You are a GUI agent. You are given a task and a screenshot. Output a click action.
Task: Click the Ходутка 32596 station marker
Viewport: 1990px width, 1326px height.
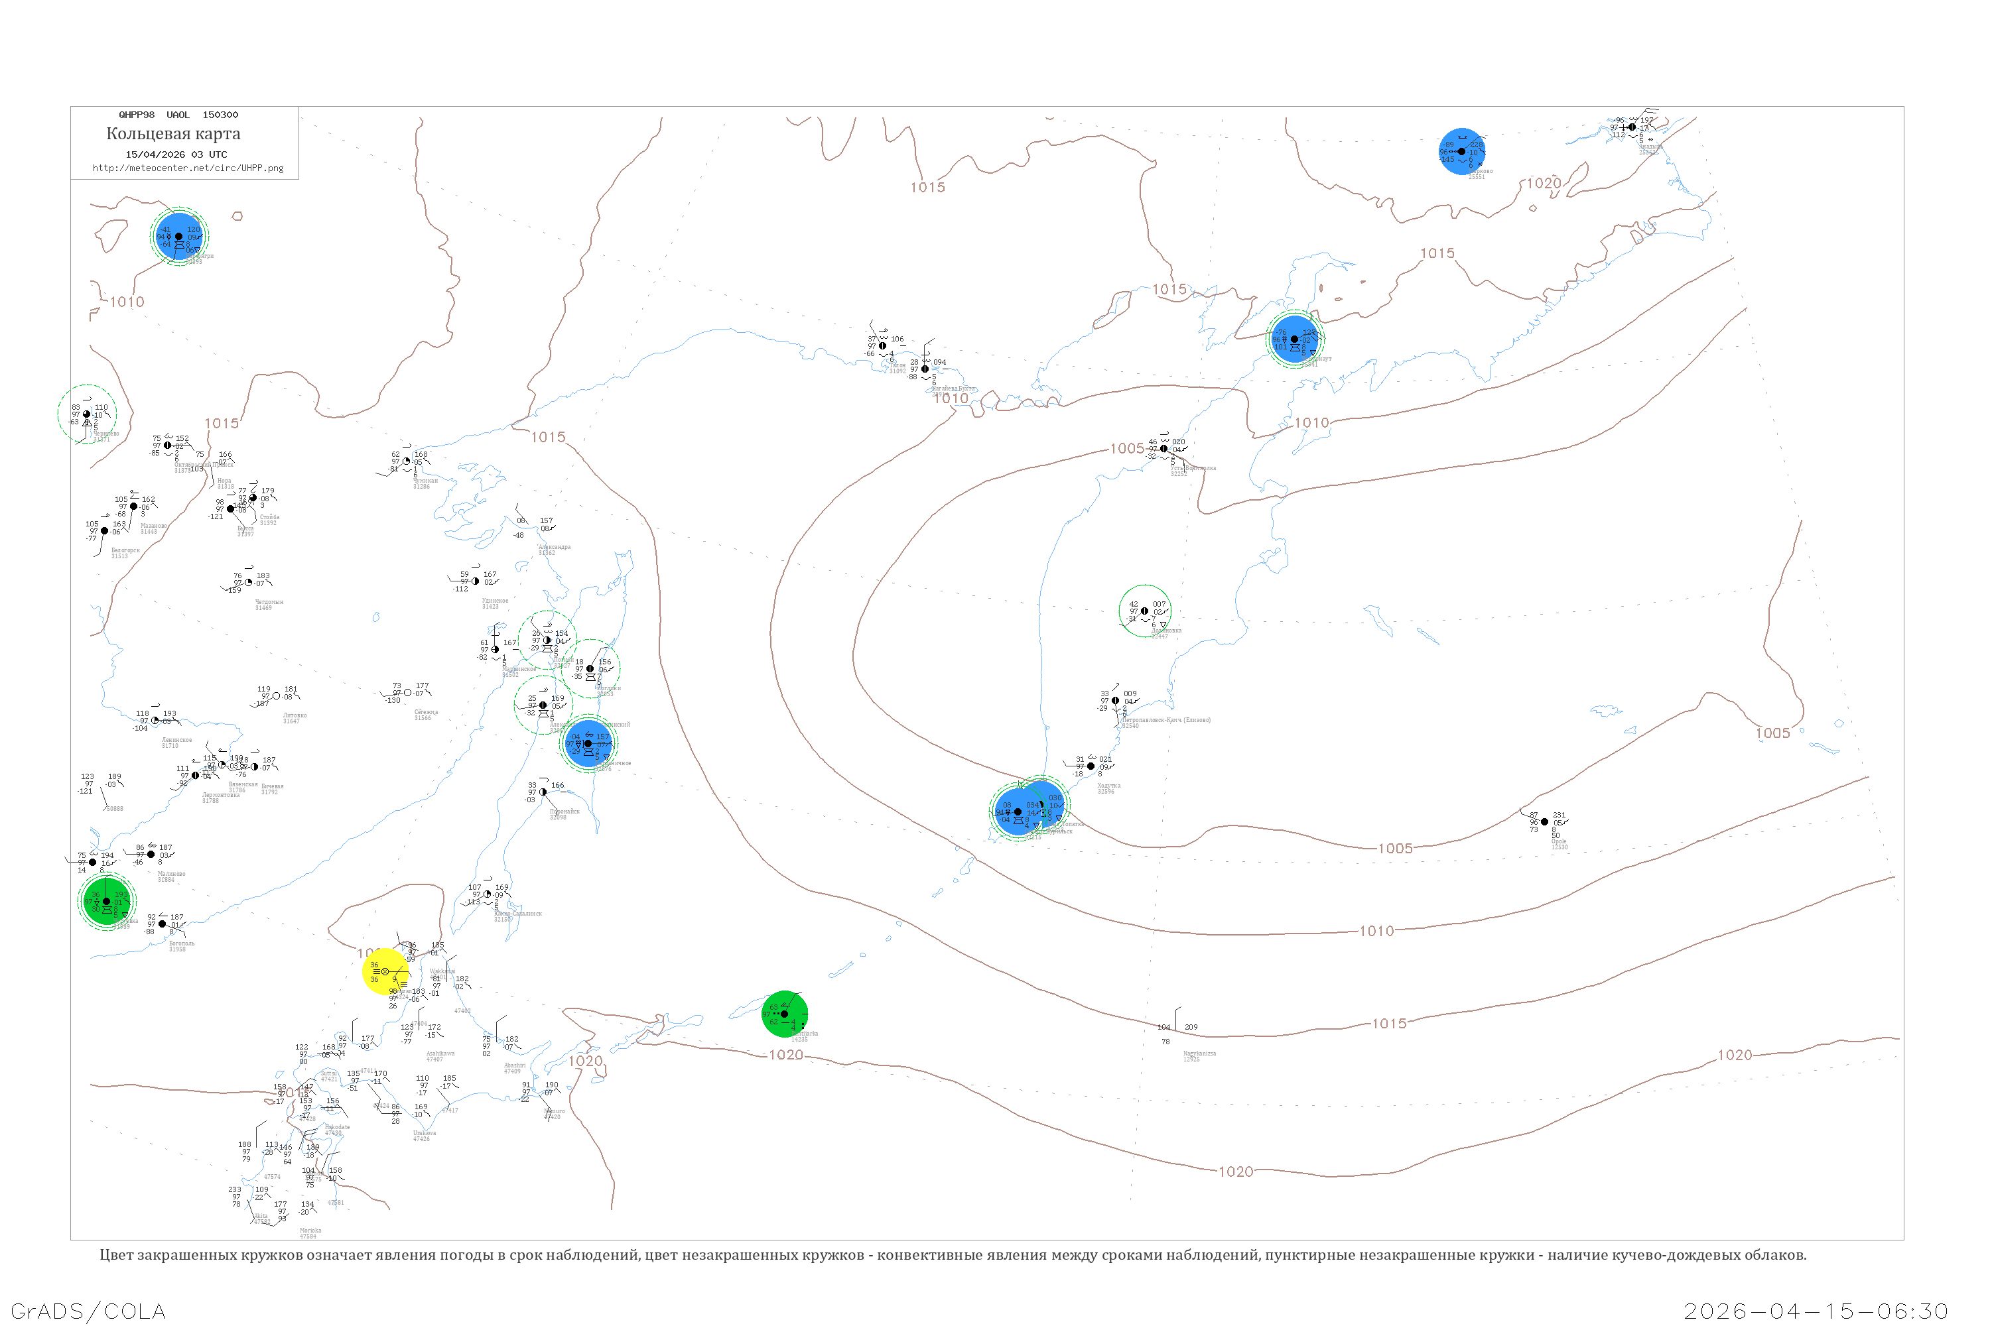coord(1091,766)
